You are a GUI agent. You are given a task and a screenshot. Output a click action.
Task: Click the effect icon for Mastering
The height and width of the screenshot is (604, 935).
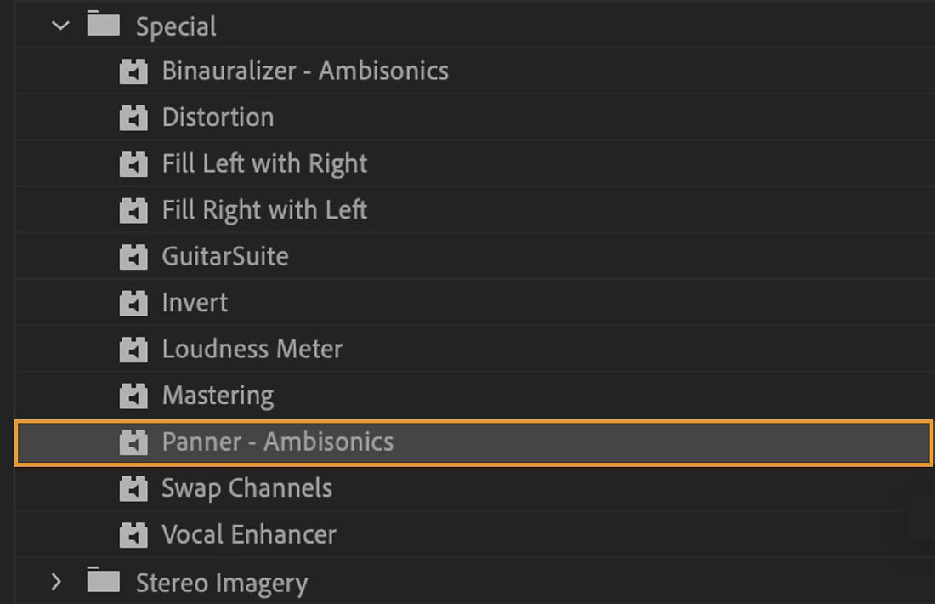pos(133,395)
